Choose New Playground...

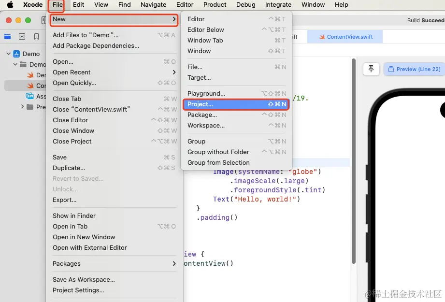236,93
